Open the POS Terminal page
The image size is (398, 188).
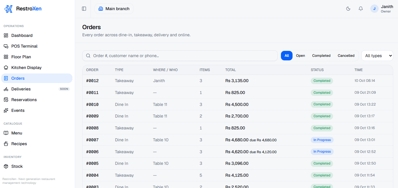pos(37,46)
